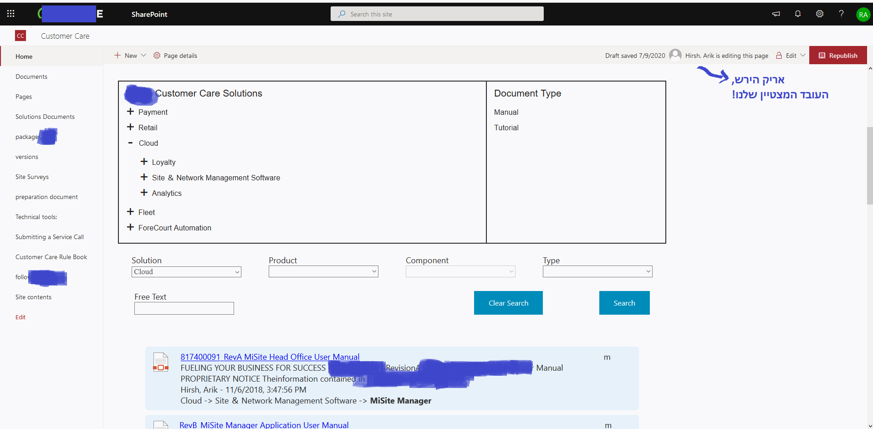The width and height of the screenshot is (873, 429).
Task: Open Submitting a Service Call link
Action: (50, 237)
